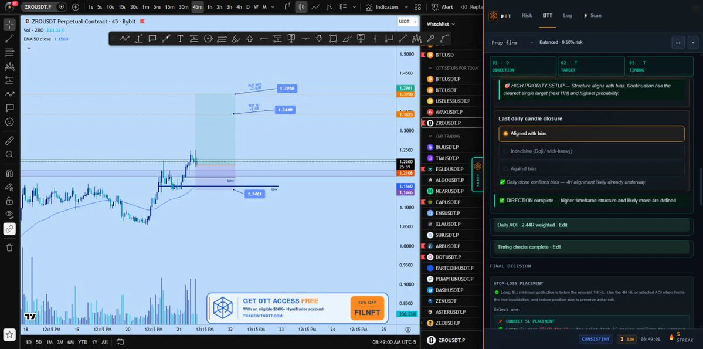Viewport: 703px width, 349px height.
Task: Toggle DIRECTION complete checkbox
Action: point(502,201)
